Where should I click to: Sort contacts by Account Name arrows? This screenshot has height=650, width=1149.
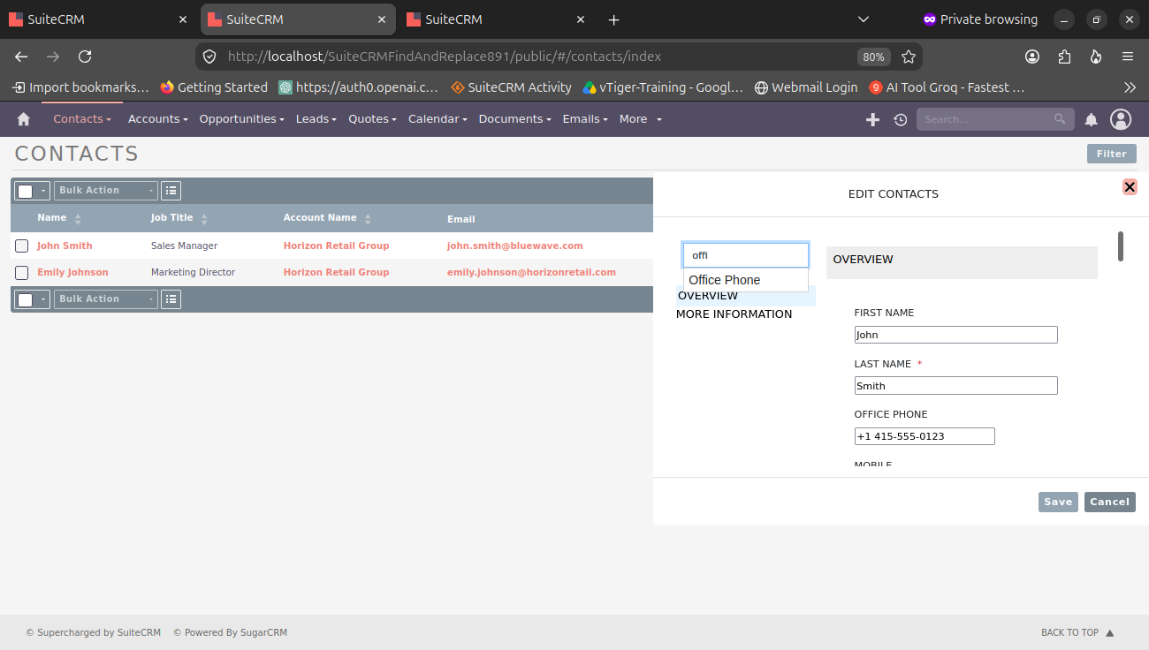368,219
